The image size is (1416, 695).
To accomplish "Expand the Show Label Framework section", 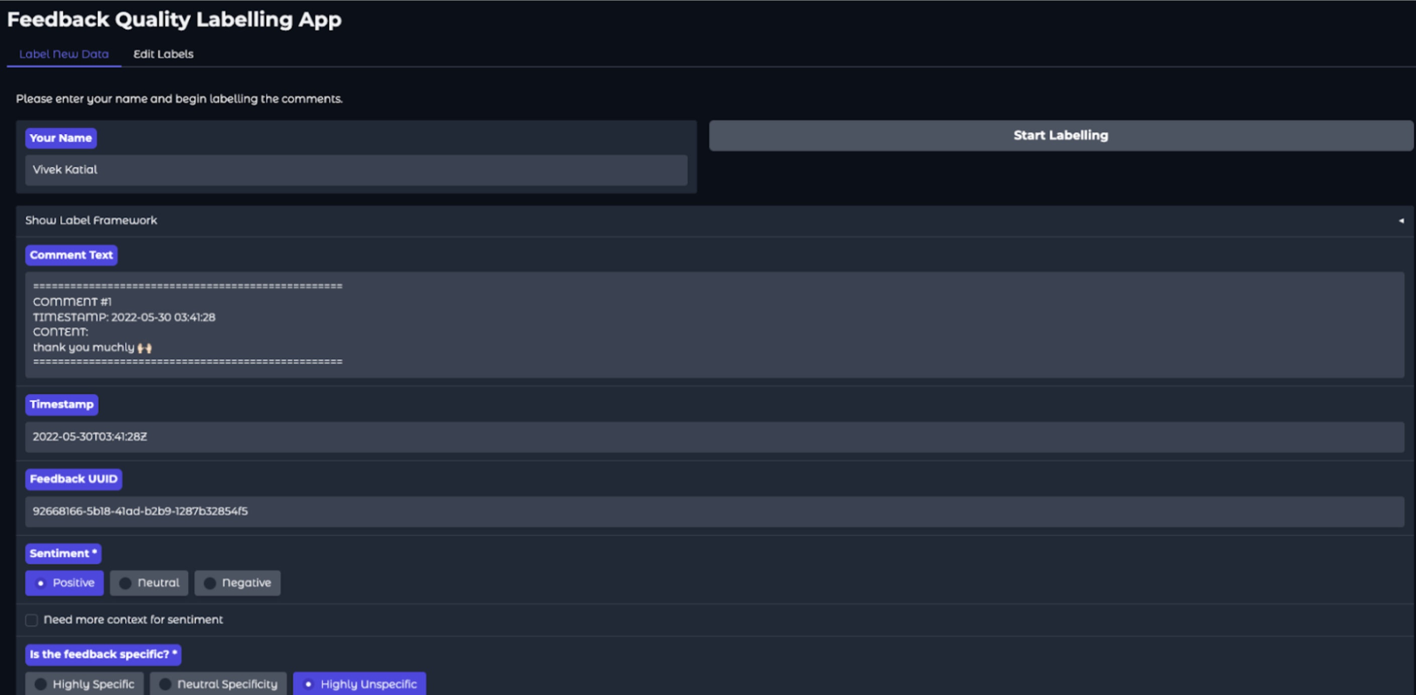I will pos(91,220).
